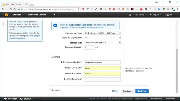Expand the collapsed left side panel arrow
This screenshot has height=101, width=180.
coord(4,24)
